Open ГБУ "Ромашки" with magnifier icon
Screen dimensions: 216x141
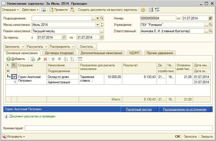click(210, 25)
